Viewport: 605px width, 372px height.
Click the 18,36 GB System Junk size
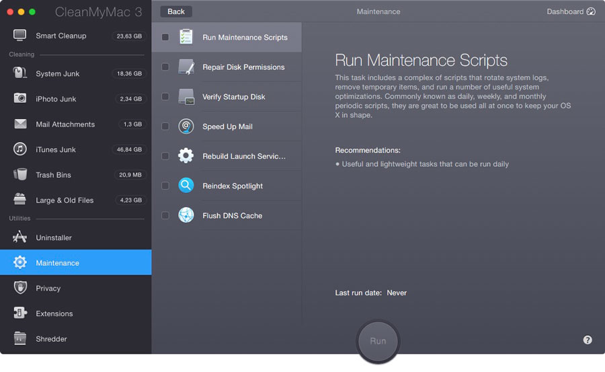pos(129,73)
